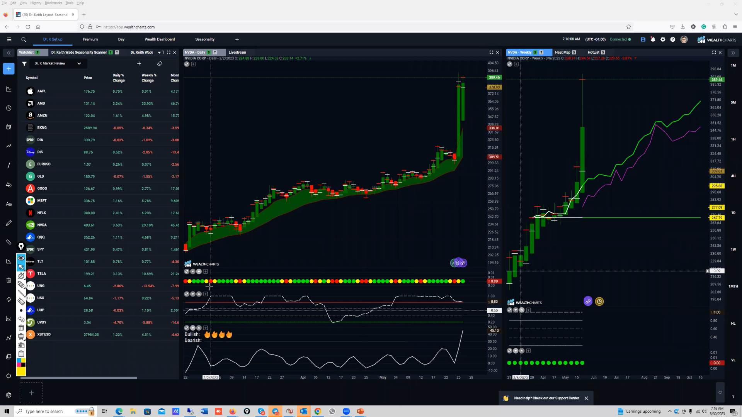This screenshot has width=742, height=417.
Task: Expand the right sidebar with double chevron
Action: (x=733, y=53)
